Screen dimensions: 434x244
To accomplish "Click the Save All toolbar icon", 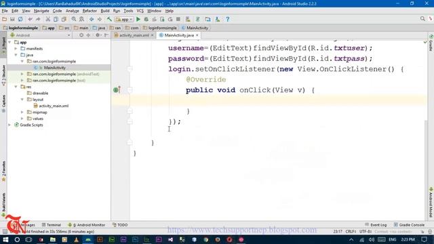I will [12, 19].
